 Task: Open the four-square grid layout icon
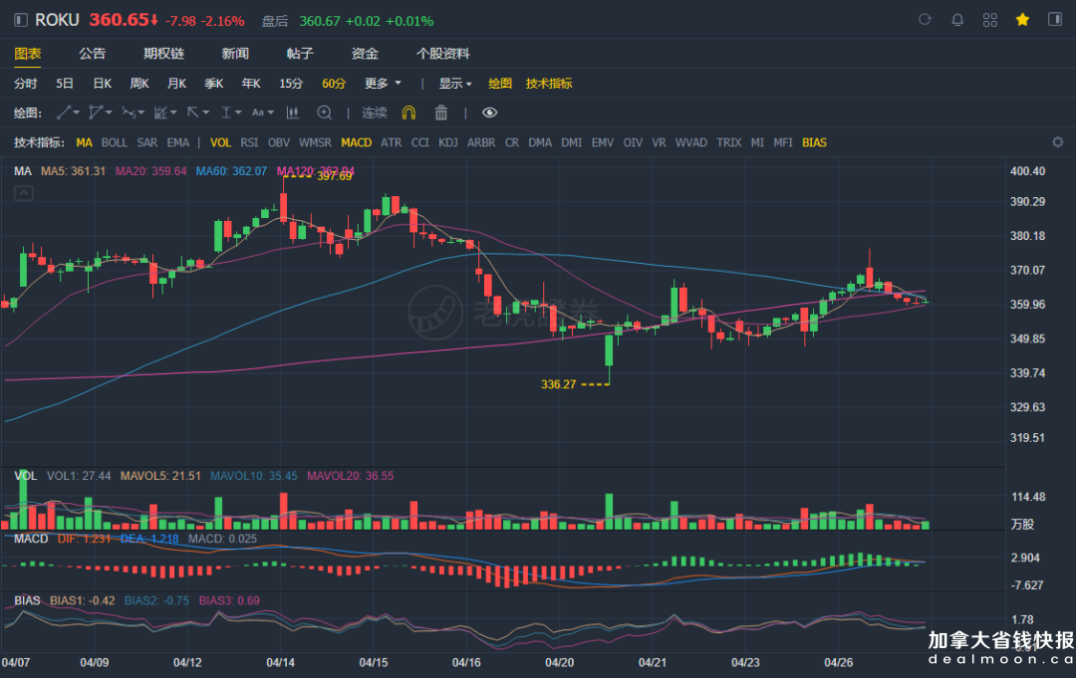tap(990, 20)
